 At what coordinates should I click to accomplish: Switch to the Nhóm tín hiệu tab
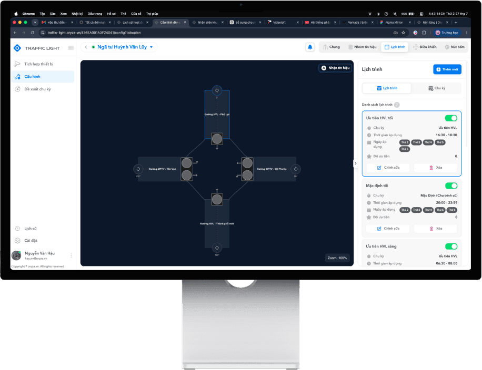click(x=362, y=47)
